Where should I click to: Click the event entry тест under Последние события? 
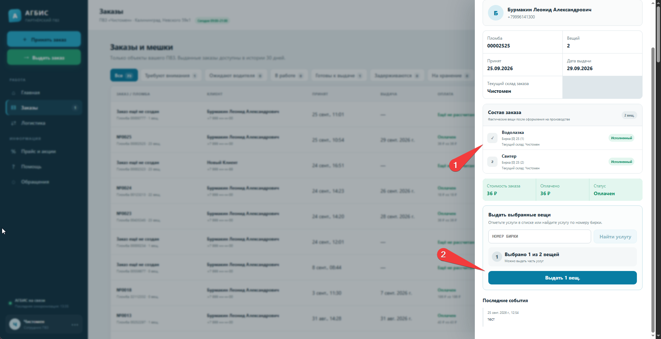(x=491, y=319)
